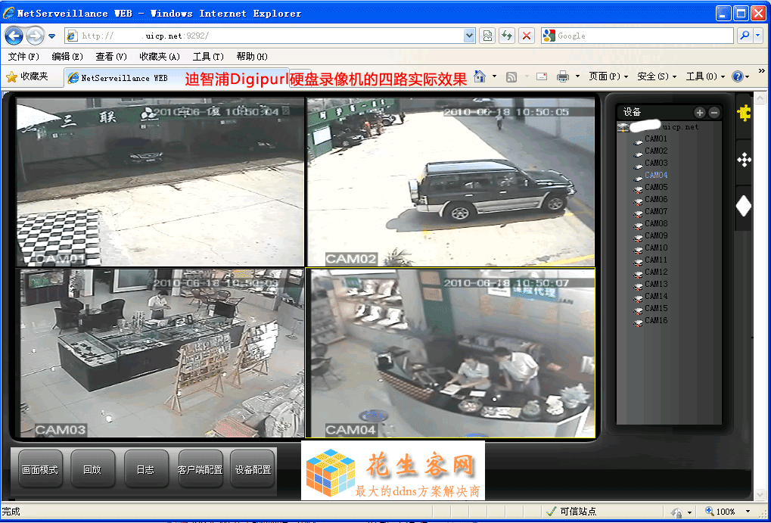Open the 安全(S) command menu
The height and width of the screenshot is (523, 771).
tap(657, 76)
